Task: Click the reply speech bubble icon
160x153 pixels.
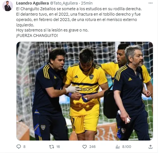Action: coord(19,147)
